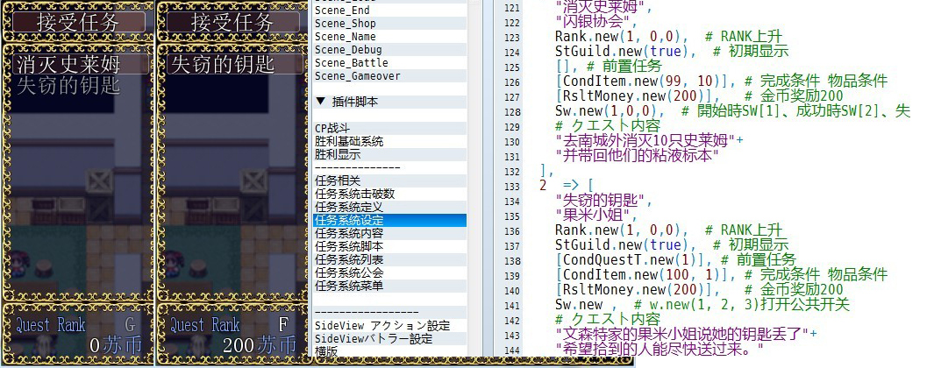
Task: Select the highlighted 任务系统设定 script entry
Action: 389,220
